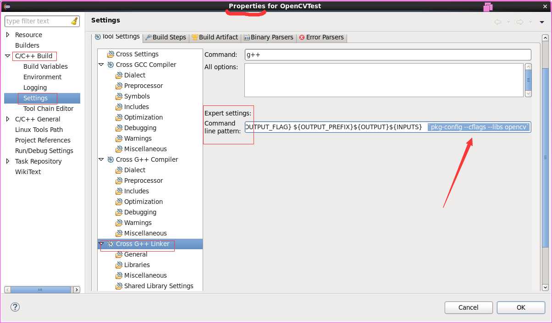The width and height of the screenshot is (552, 323).
Task: Navigate forward using the toolbar forward arrow
Action: point(519,22)
